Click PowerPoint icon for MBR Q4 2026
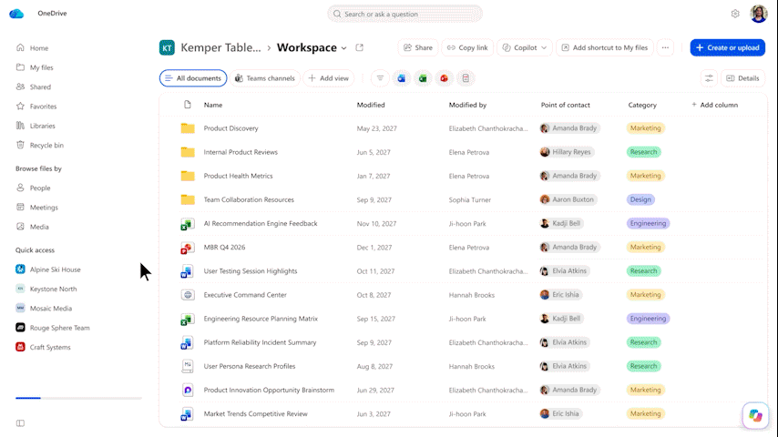Image resolution: width=778 pixels, height=437 pixels. tap(187, 248)
